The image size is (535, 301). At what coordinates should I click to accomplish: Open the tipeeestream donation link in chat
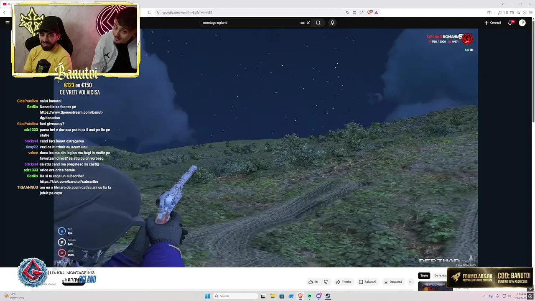pos(71,115)
